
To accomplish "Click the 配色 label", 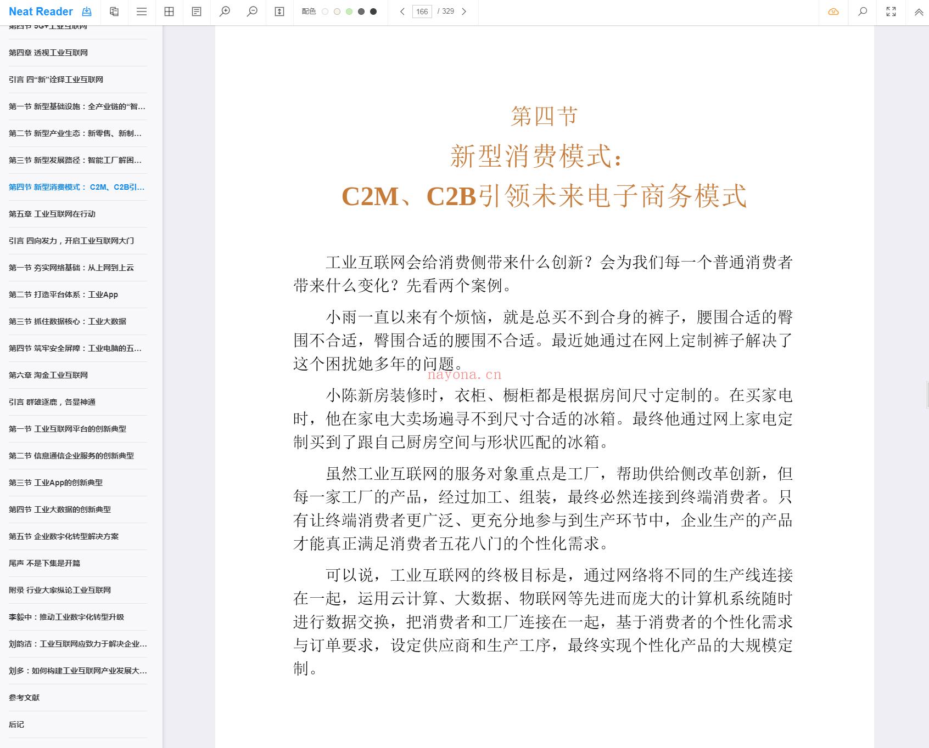I will click(309, 12).
